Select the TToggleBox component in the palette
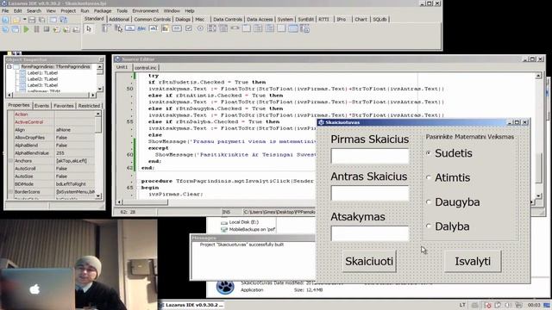The height and width of the screenshot is (310, 552). [177, 28]
